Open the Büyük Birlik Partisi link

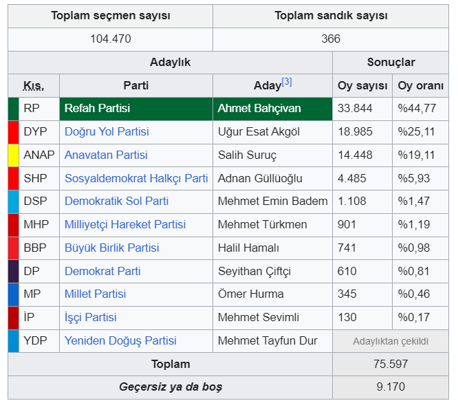point(112,248)
